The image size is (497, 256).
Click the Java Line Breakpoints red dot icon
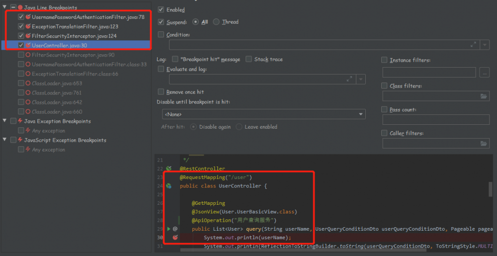click(x=20, y=7)
